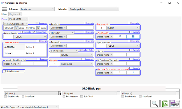Enable Excepto for Estado filter
Viewport: 182px width, 109px height.
83,59
